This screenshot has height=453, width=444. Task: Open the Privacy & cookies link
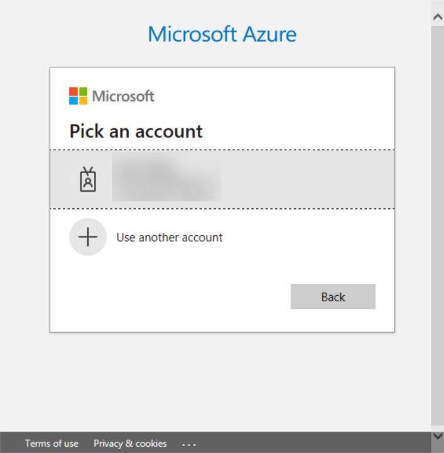click(130, 444)
